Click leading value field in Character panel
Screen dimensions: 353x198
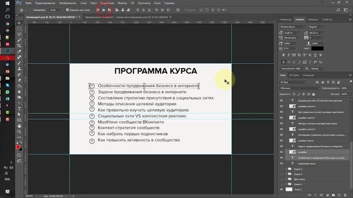pyautogui.click(x=315, y=33)
